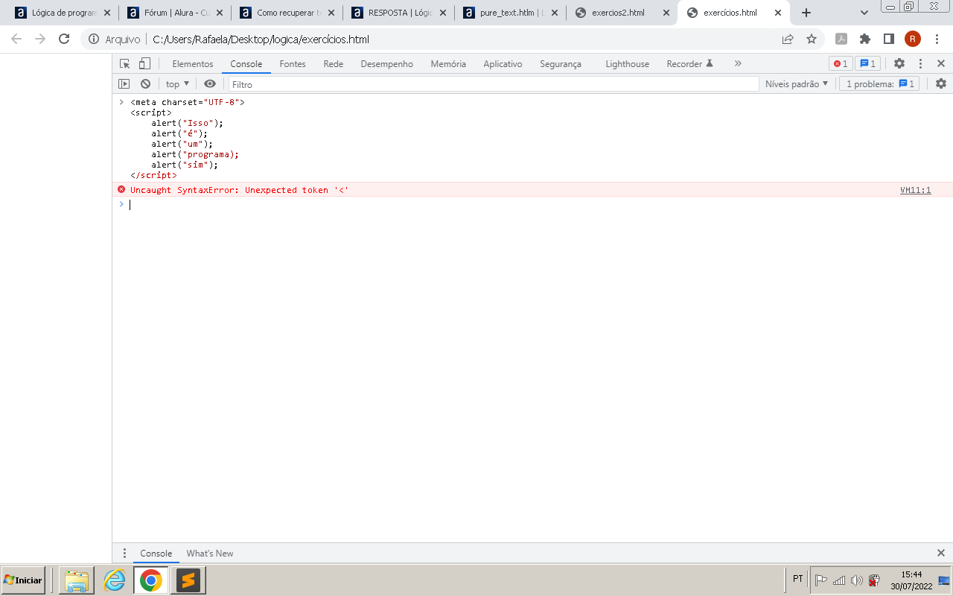Reload the page
Image resolution: width=953 pixels, height=596 pixels.
(x=64, y=39)
